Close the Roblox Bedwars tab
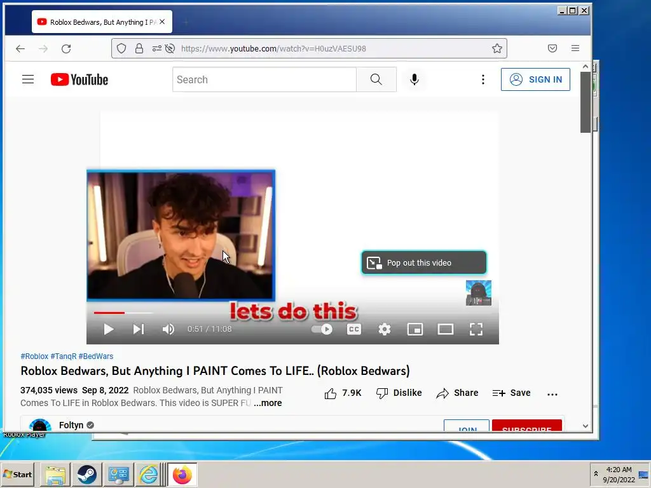Viewport: 651px width, 488px height. click(162, 22)
